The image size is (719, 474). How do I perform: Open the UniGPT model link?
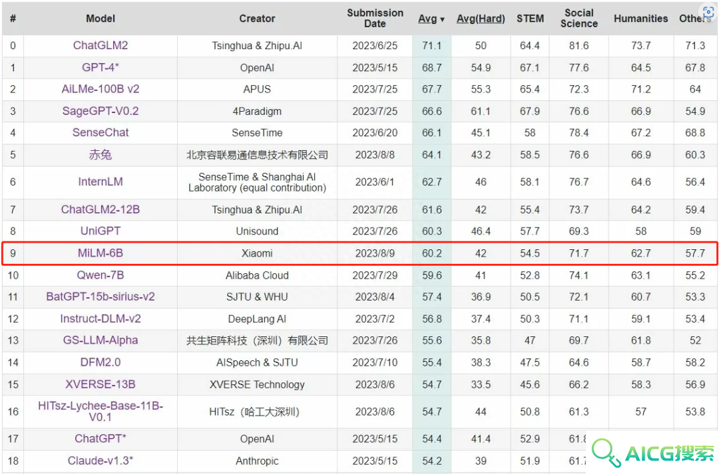[101, 231]
